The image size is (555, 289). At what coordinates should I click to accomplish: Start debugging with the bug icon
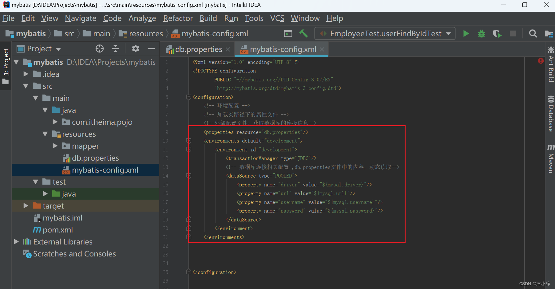click(482, 33)
